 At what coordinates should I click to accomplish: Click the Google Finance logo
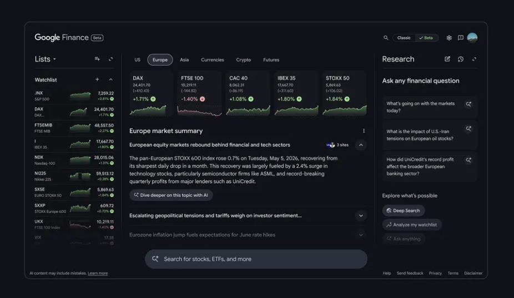tap(62, 38)
